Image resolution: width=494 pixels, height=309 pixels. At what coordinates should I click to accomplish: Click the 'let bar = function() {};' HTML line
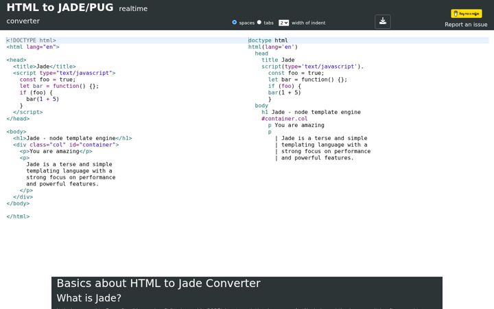point(59,86)
